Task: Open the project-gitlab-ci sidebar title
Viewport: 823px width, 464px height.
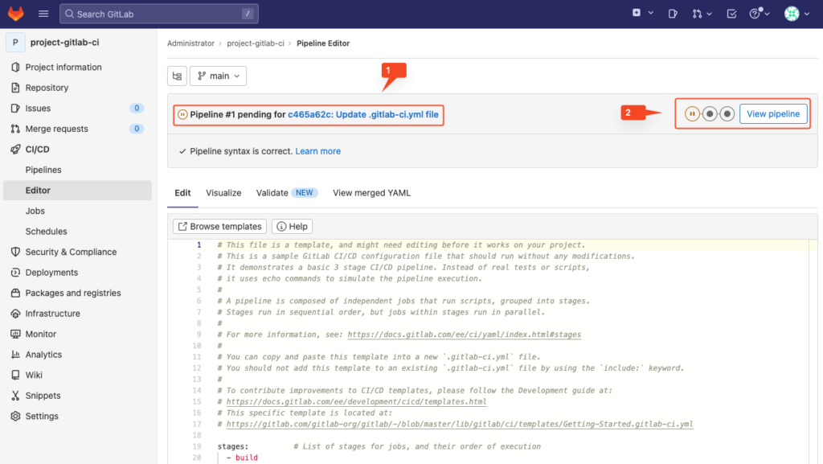Action: (x=64, y=43)
